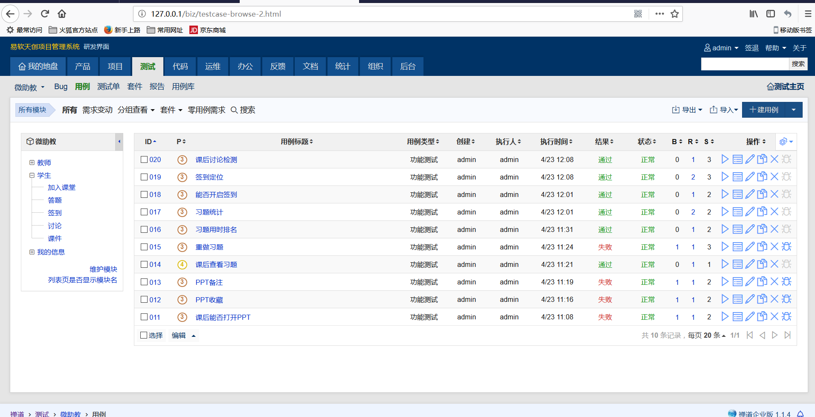Check the box for case 020

pos(144,159)
